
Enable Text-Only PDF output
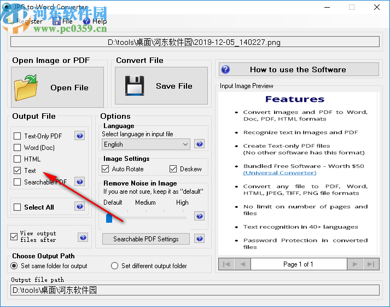click(x=17, y=136)
